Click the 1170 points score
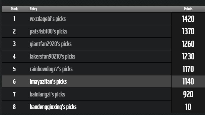205x115 pixels. (188, 69)
